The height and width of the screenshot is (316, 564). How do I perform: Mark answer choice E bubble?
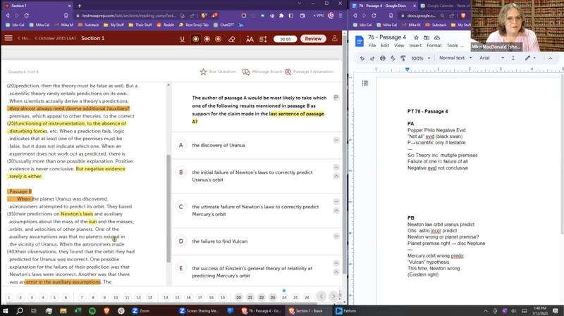pyautogui.click(x=180, y=268)
